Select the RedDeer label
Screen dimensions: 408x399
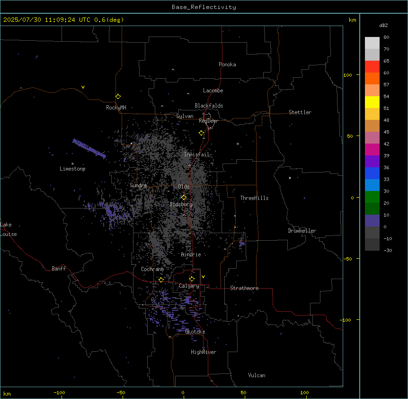pos(208,121)
